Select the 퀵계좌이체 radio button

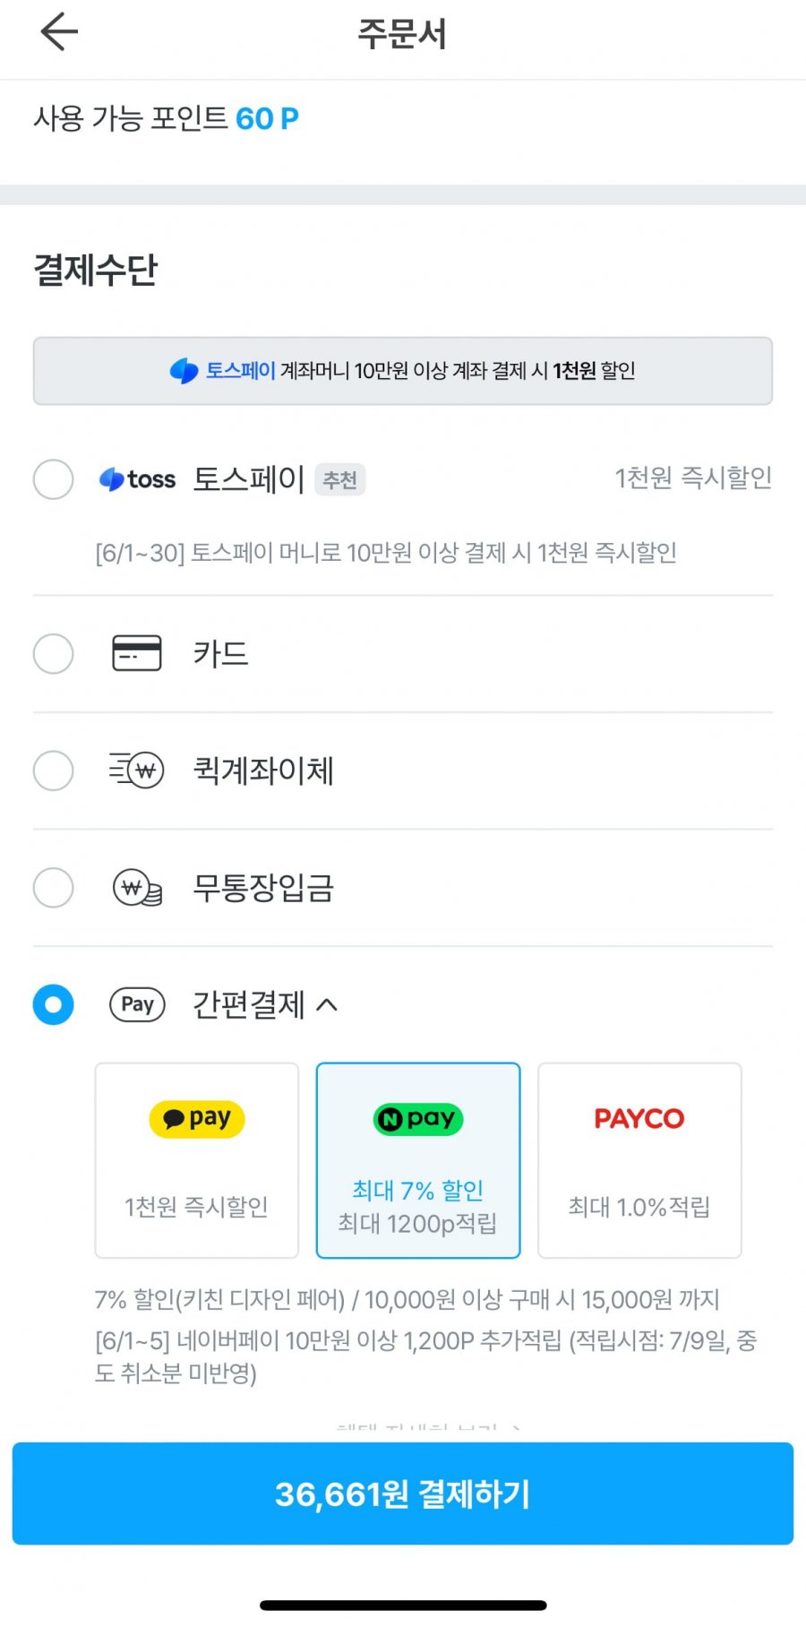(x=54, y=770)
